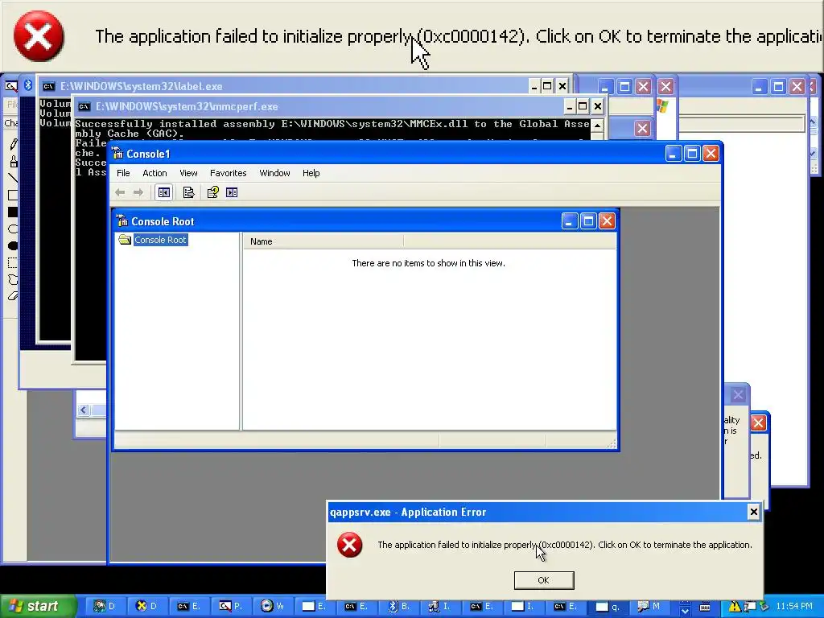The image size is (824, 618).
Task: Click the folder icon beside Console Root
Action: pos(125,240)
